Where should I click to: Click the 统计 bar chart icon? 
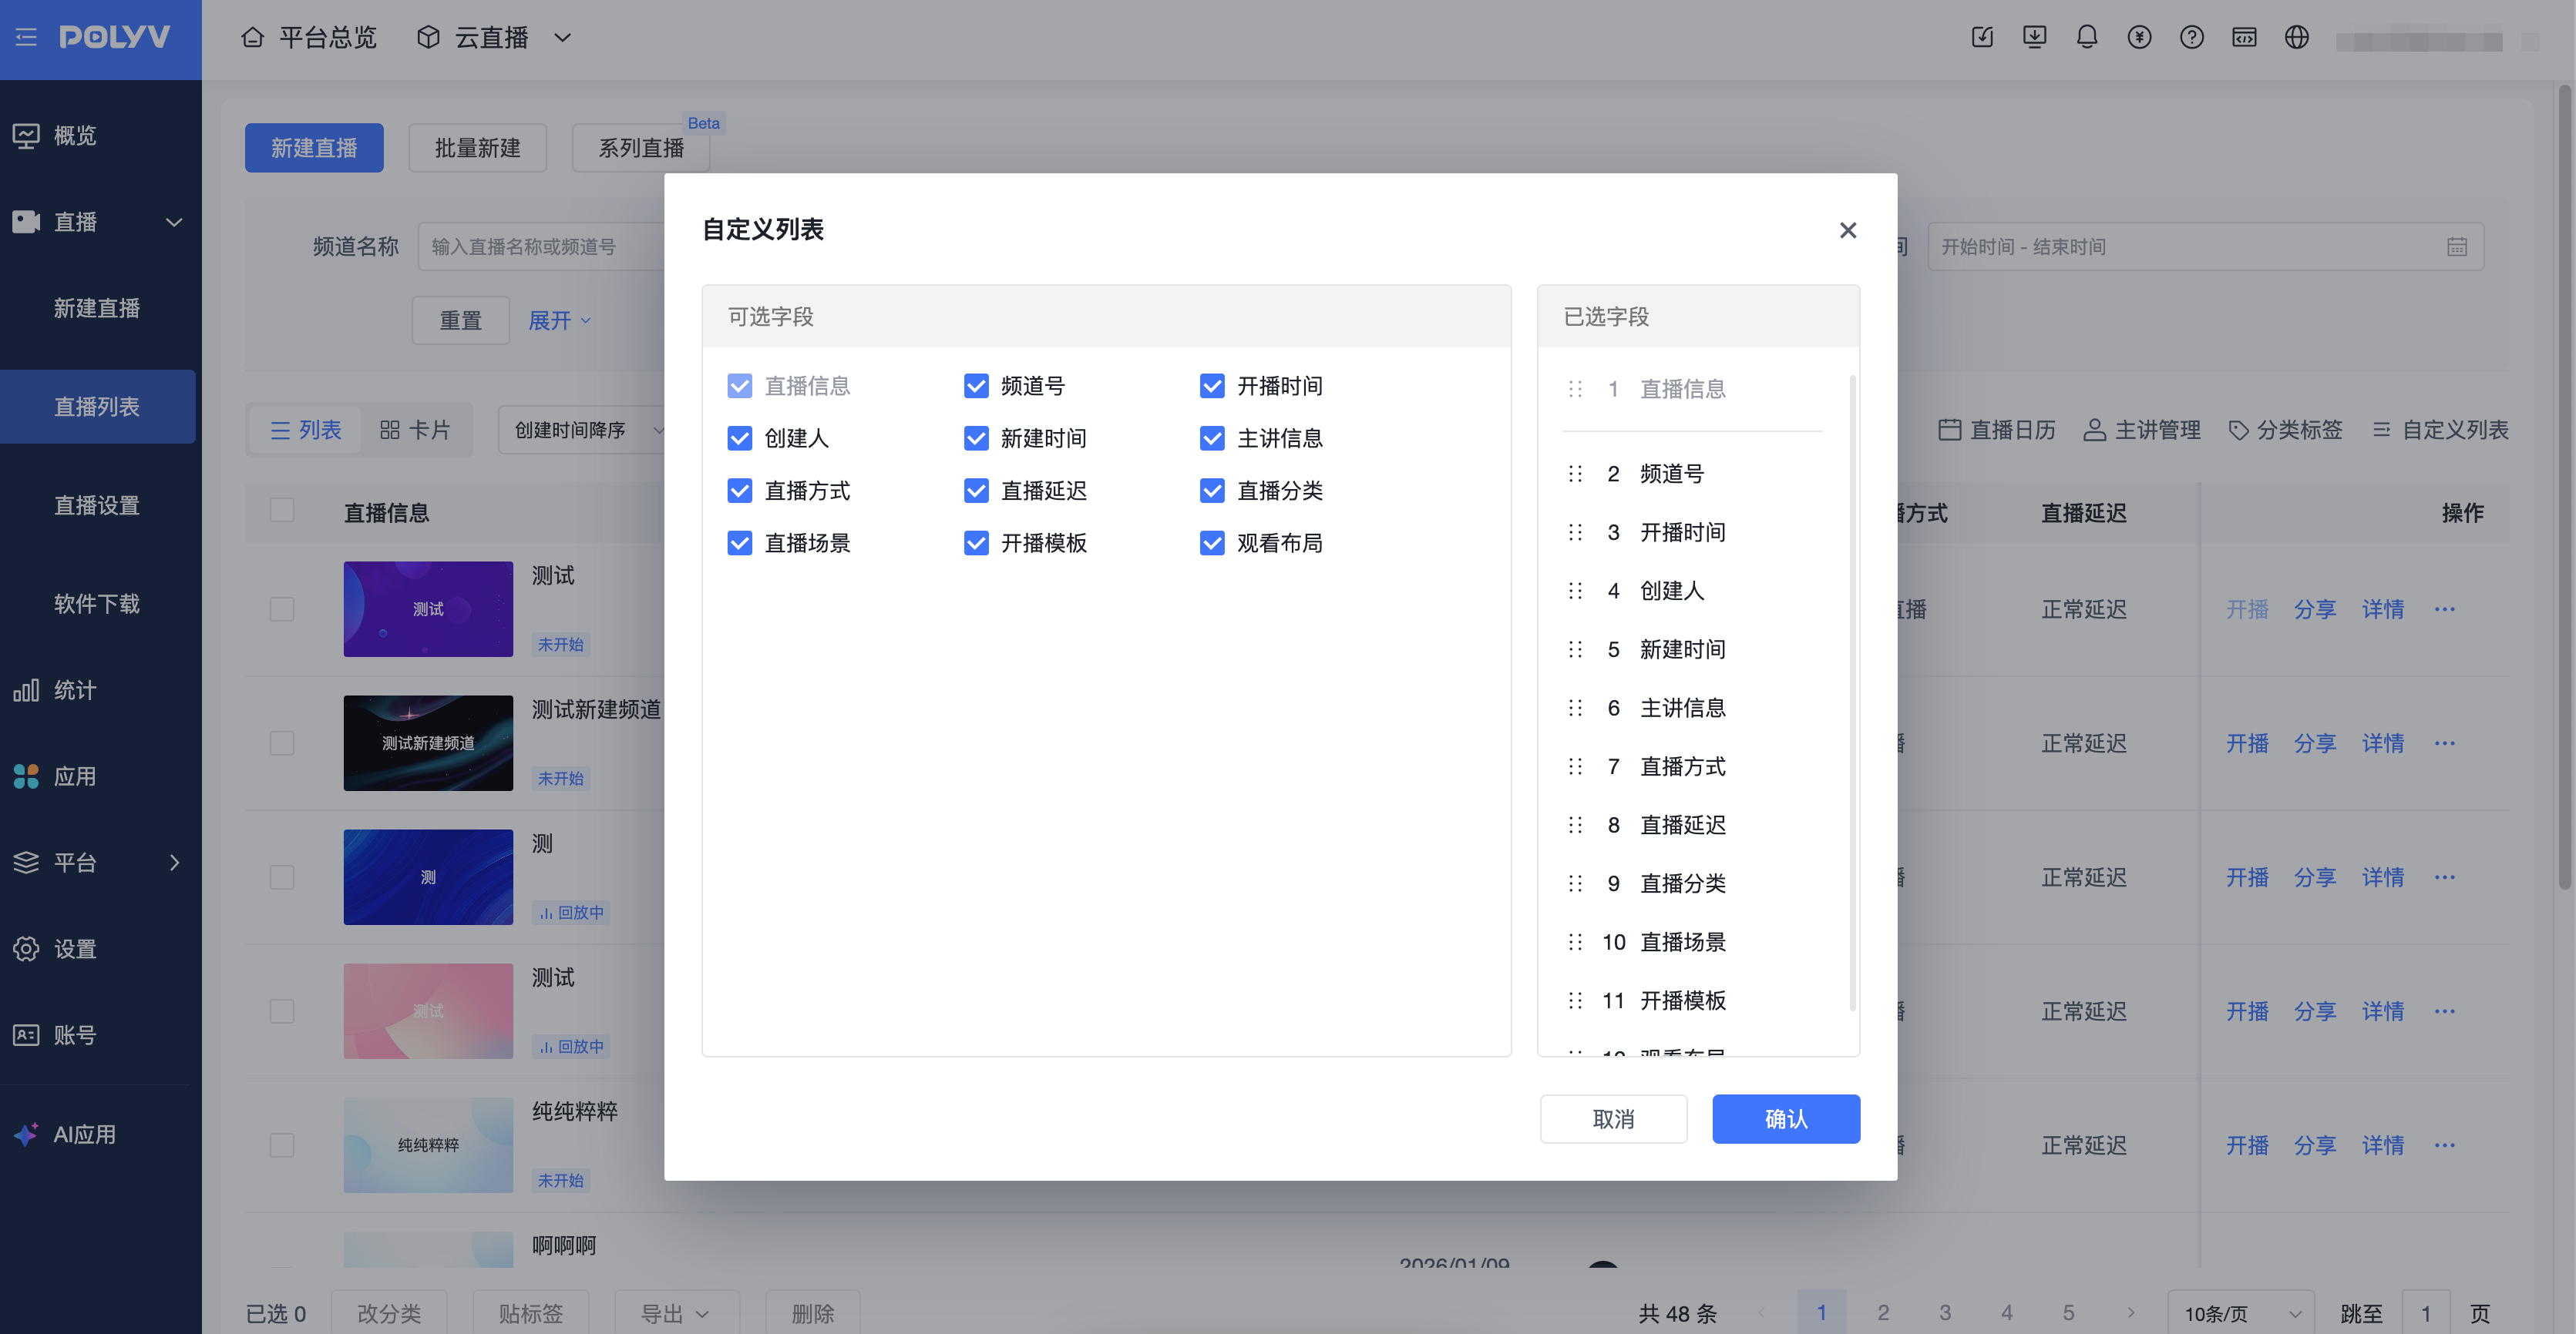tap(26, 690)
